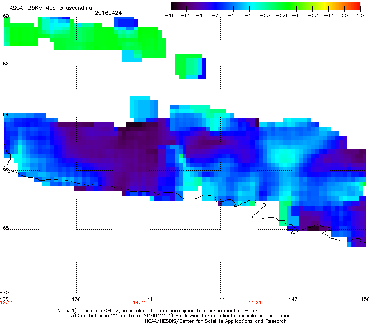Click the longitude label 144
This screenshot has height=324, width=369.
coord(221,299)
